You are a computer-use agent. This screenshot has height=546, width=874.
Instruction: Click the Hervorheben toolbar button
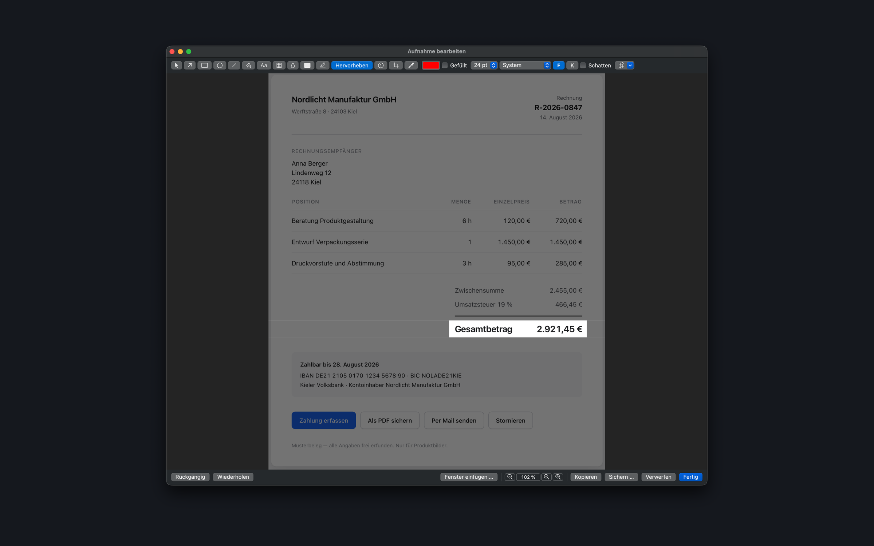click(352, 66)
